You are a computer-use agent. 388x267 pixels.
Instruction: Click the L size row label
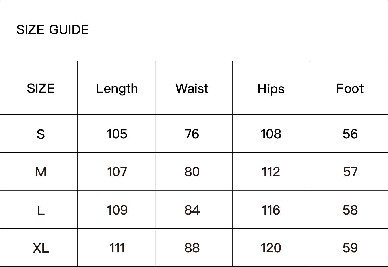[41, 210]
